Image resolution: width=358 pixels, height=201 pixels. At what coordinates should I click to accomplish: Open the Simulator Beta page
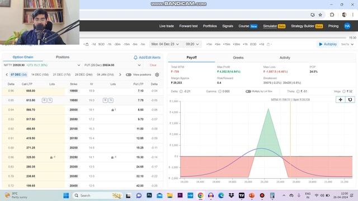[x=274, y=26]
